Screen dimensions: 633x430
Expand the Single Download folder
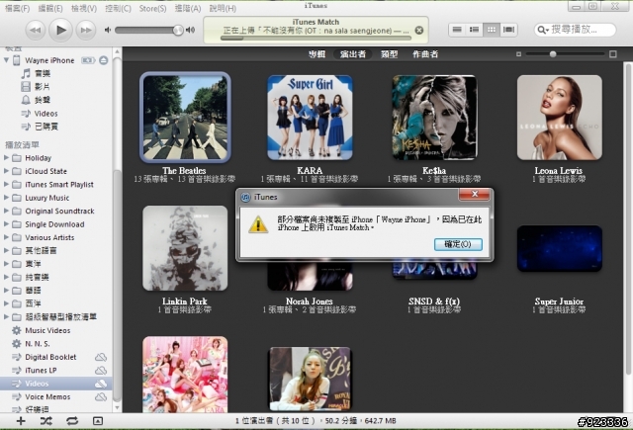tap(7, 224)
